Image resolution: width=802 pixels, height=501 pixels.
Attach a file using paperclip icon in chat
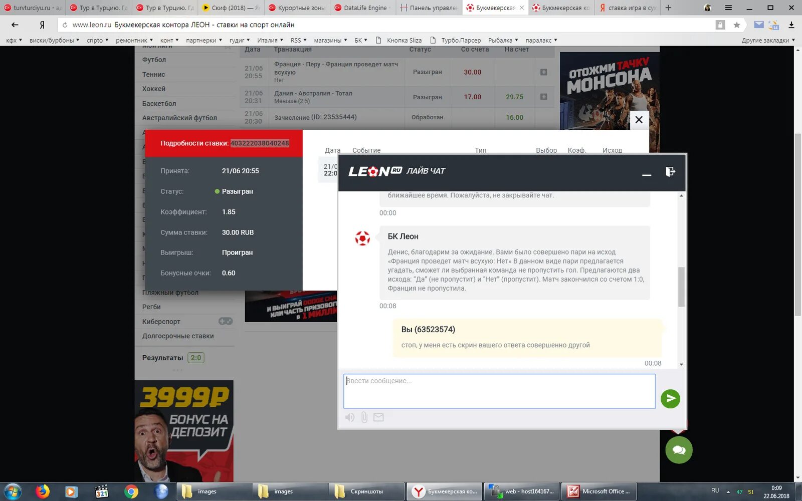tap(364, 417)
